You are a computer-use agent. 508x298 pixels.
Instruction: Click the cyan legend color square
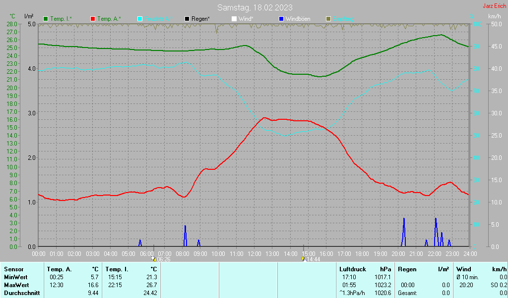click(140, 19)
